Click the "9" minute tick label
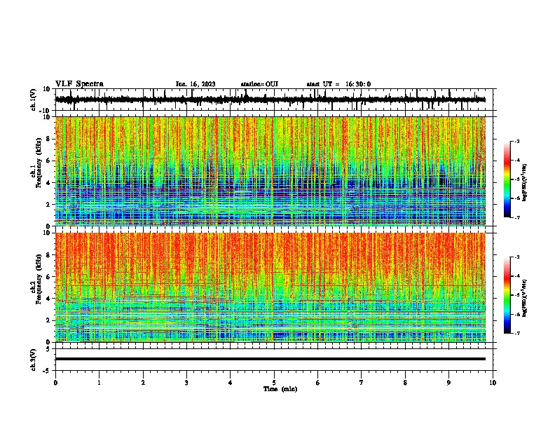 click(448, 383)
